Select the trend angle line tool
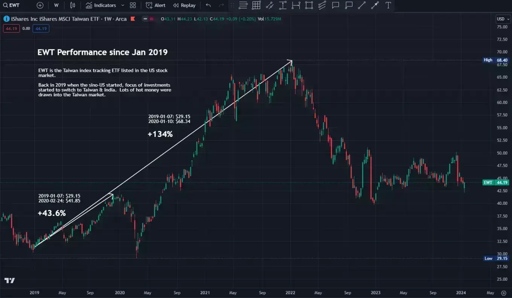 (270, 5)
